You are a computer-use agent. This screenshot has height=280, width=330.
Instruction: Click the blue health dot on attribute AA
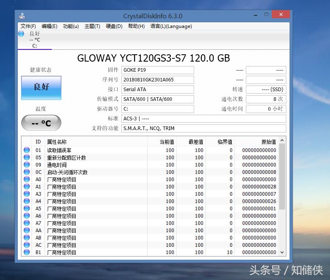point(26,231)
